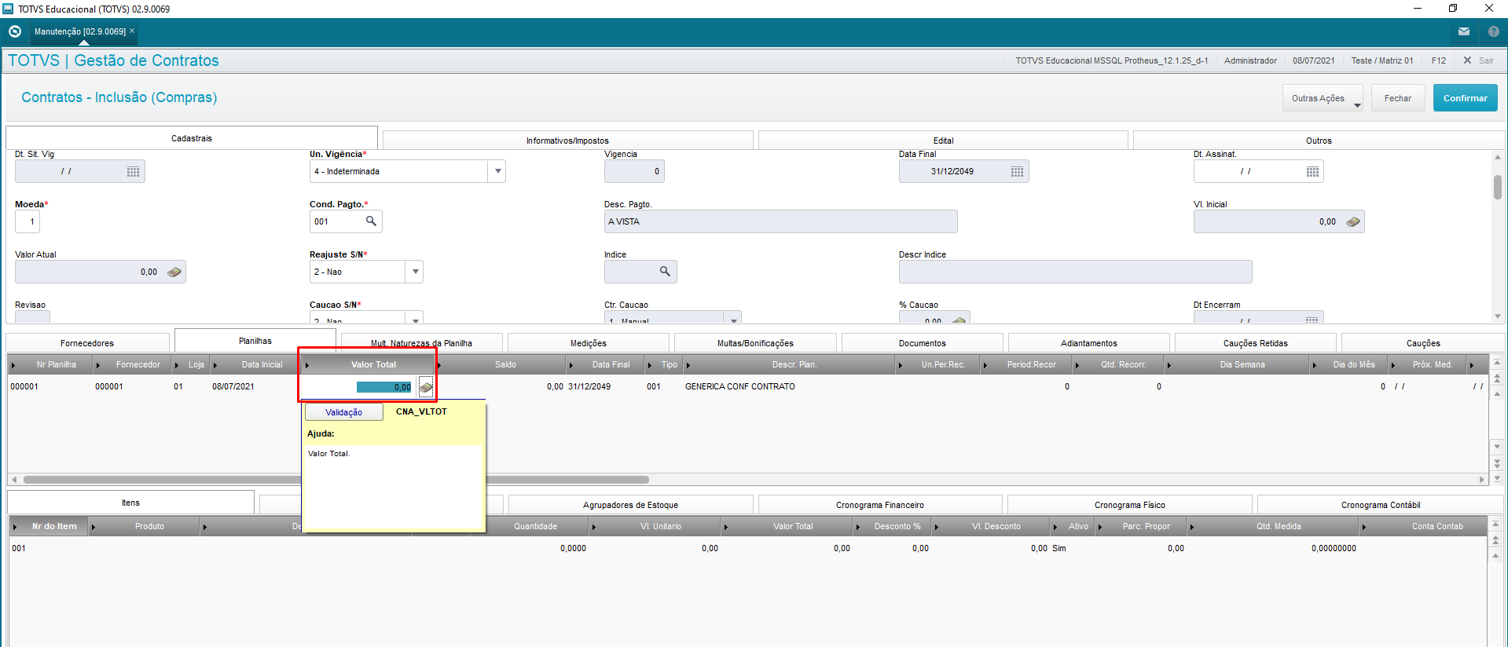Click Descr Indice field
This screenshot has height=647, width=1508.
point(1075,272)
